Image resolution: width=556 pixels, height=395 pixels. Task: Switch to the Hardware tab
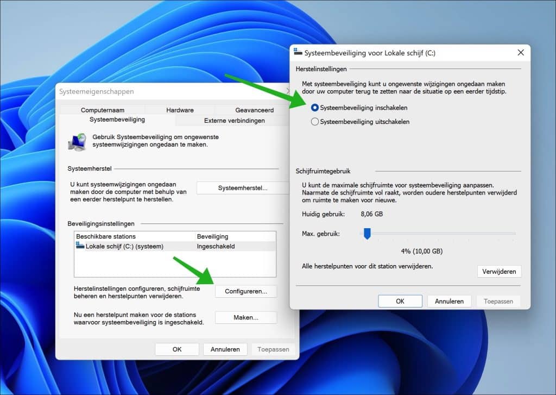(179, 110)
